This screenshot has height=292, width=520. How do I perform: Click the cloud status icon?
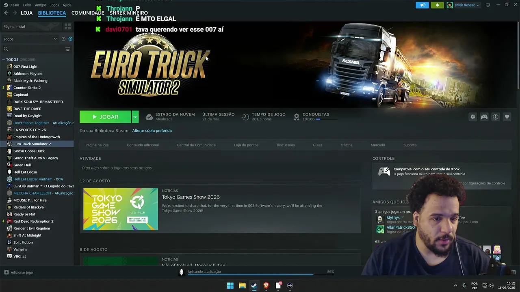[149, 117]
